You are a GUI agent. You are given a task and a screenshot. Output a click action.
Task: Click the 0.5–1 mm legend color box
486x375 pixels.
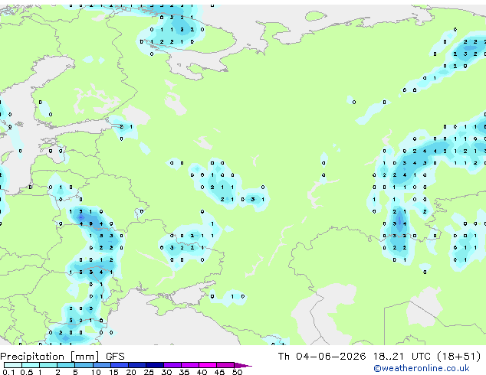(x=31, y=365)
